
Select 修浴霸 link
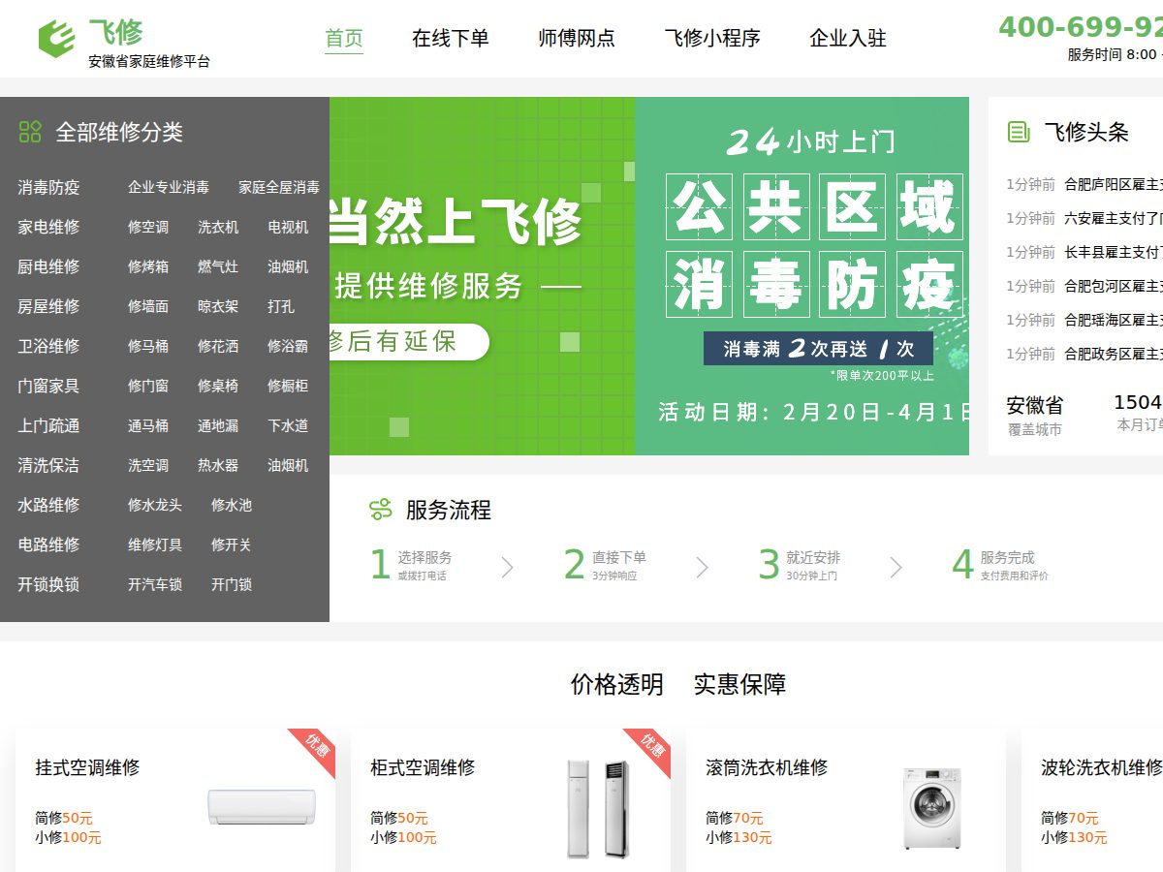coord(288,346)
